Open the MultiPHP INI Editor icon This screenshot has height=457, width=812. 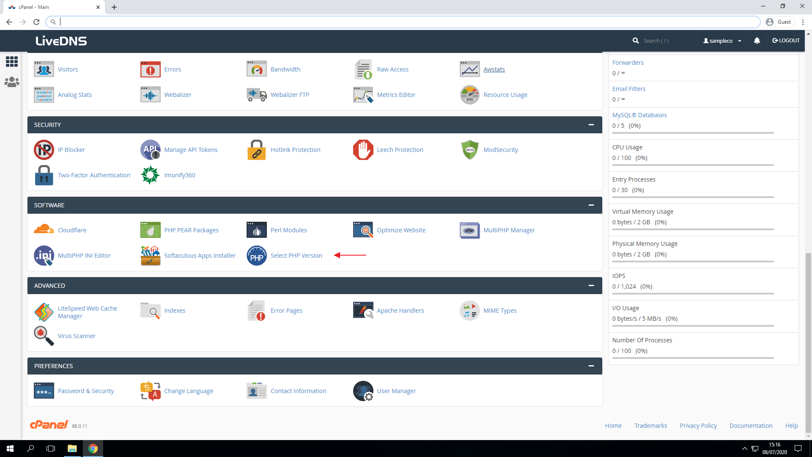coord(44,256)
